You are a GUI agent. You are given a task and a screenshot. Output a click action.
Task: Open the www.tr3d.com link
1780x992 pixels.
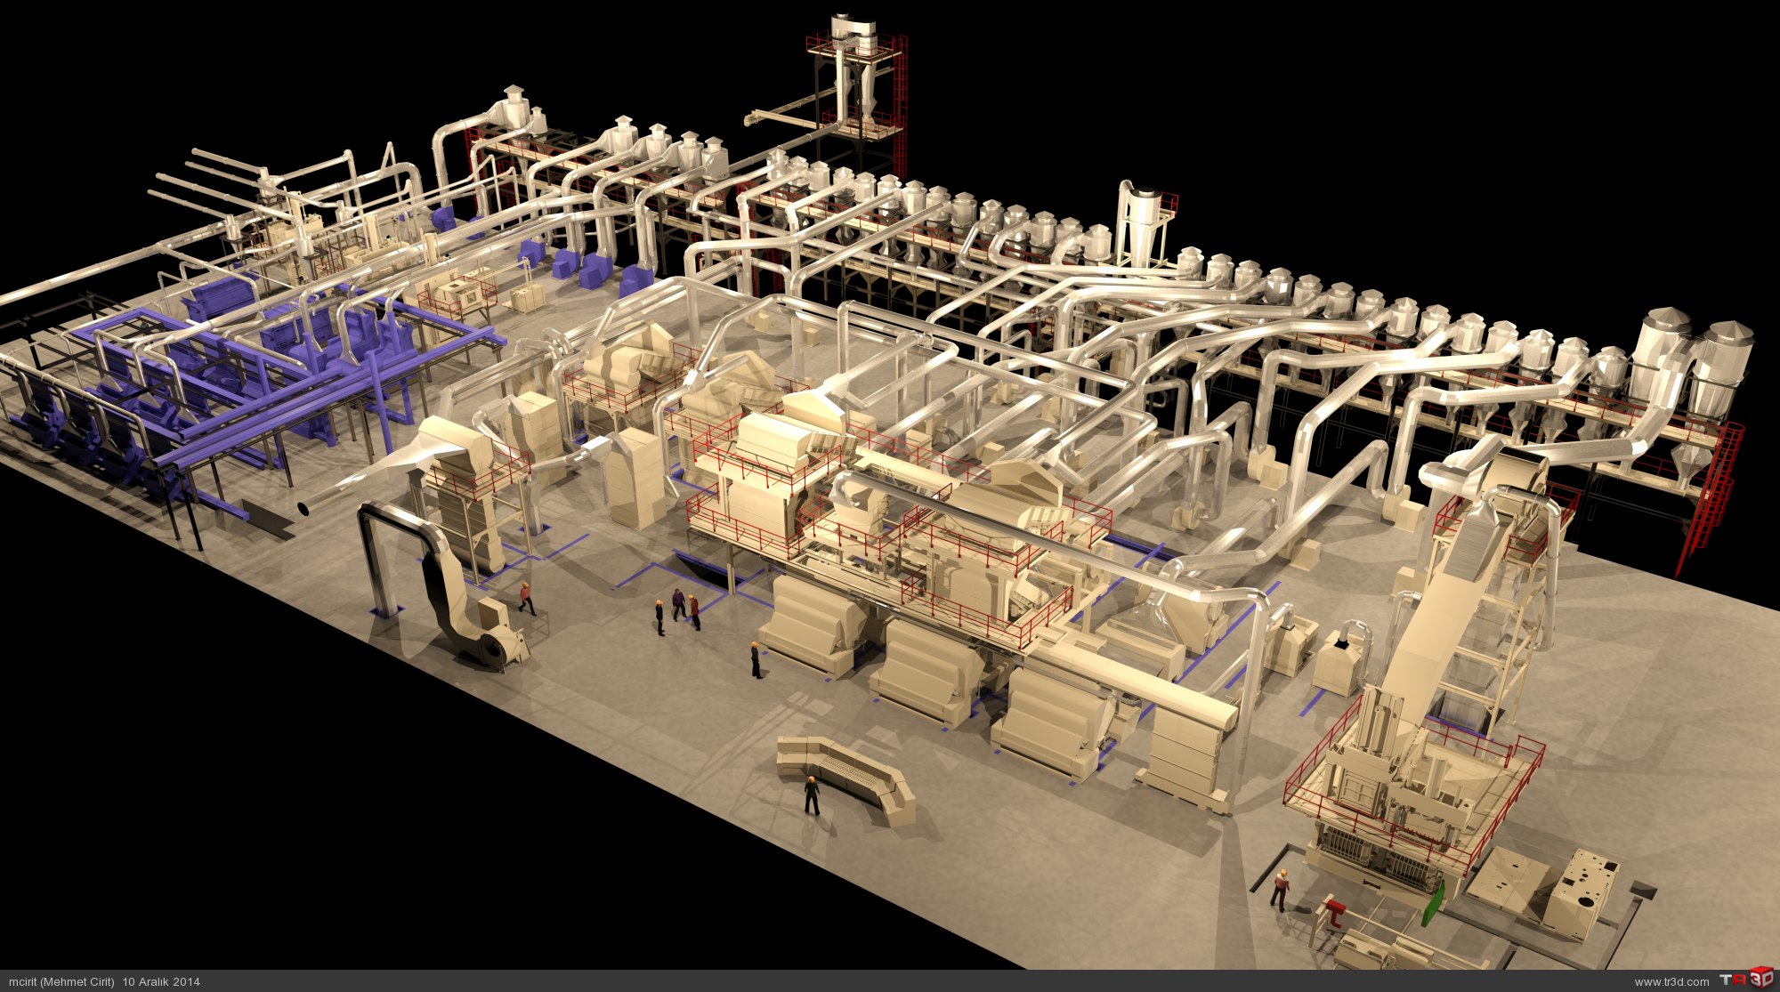[1671, 982]
